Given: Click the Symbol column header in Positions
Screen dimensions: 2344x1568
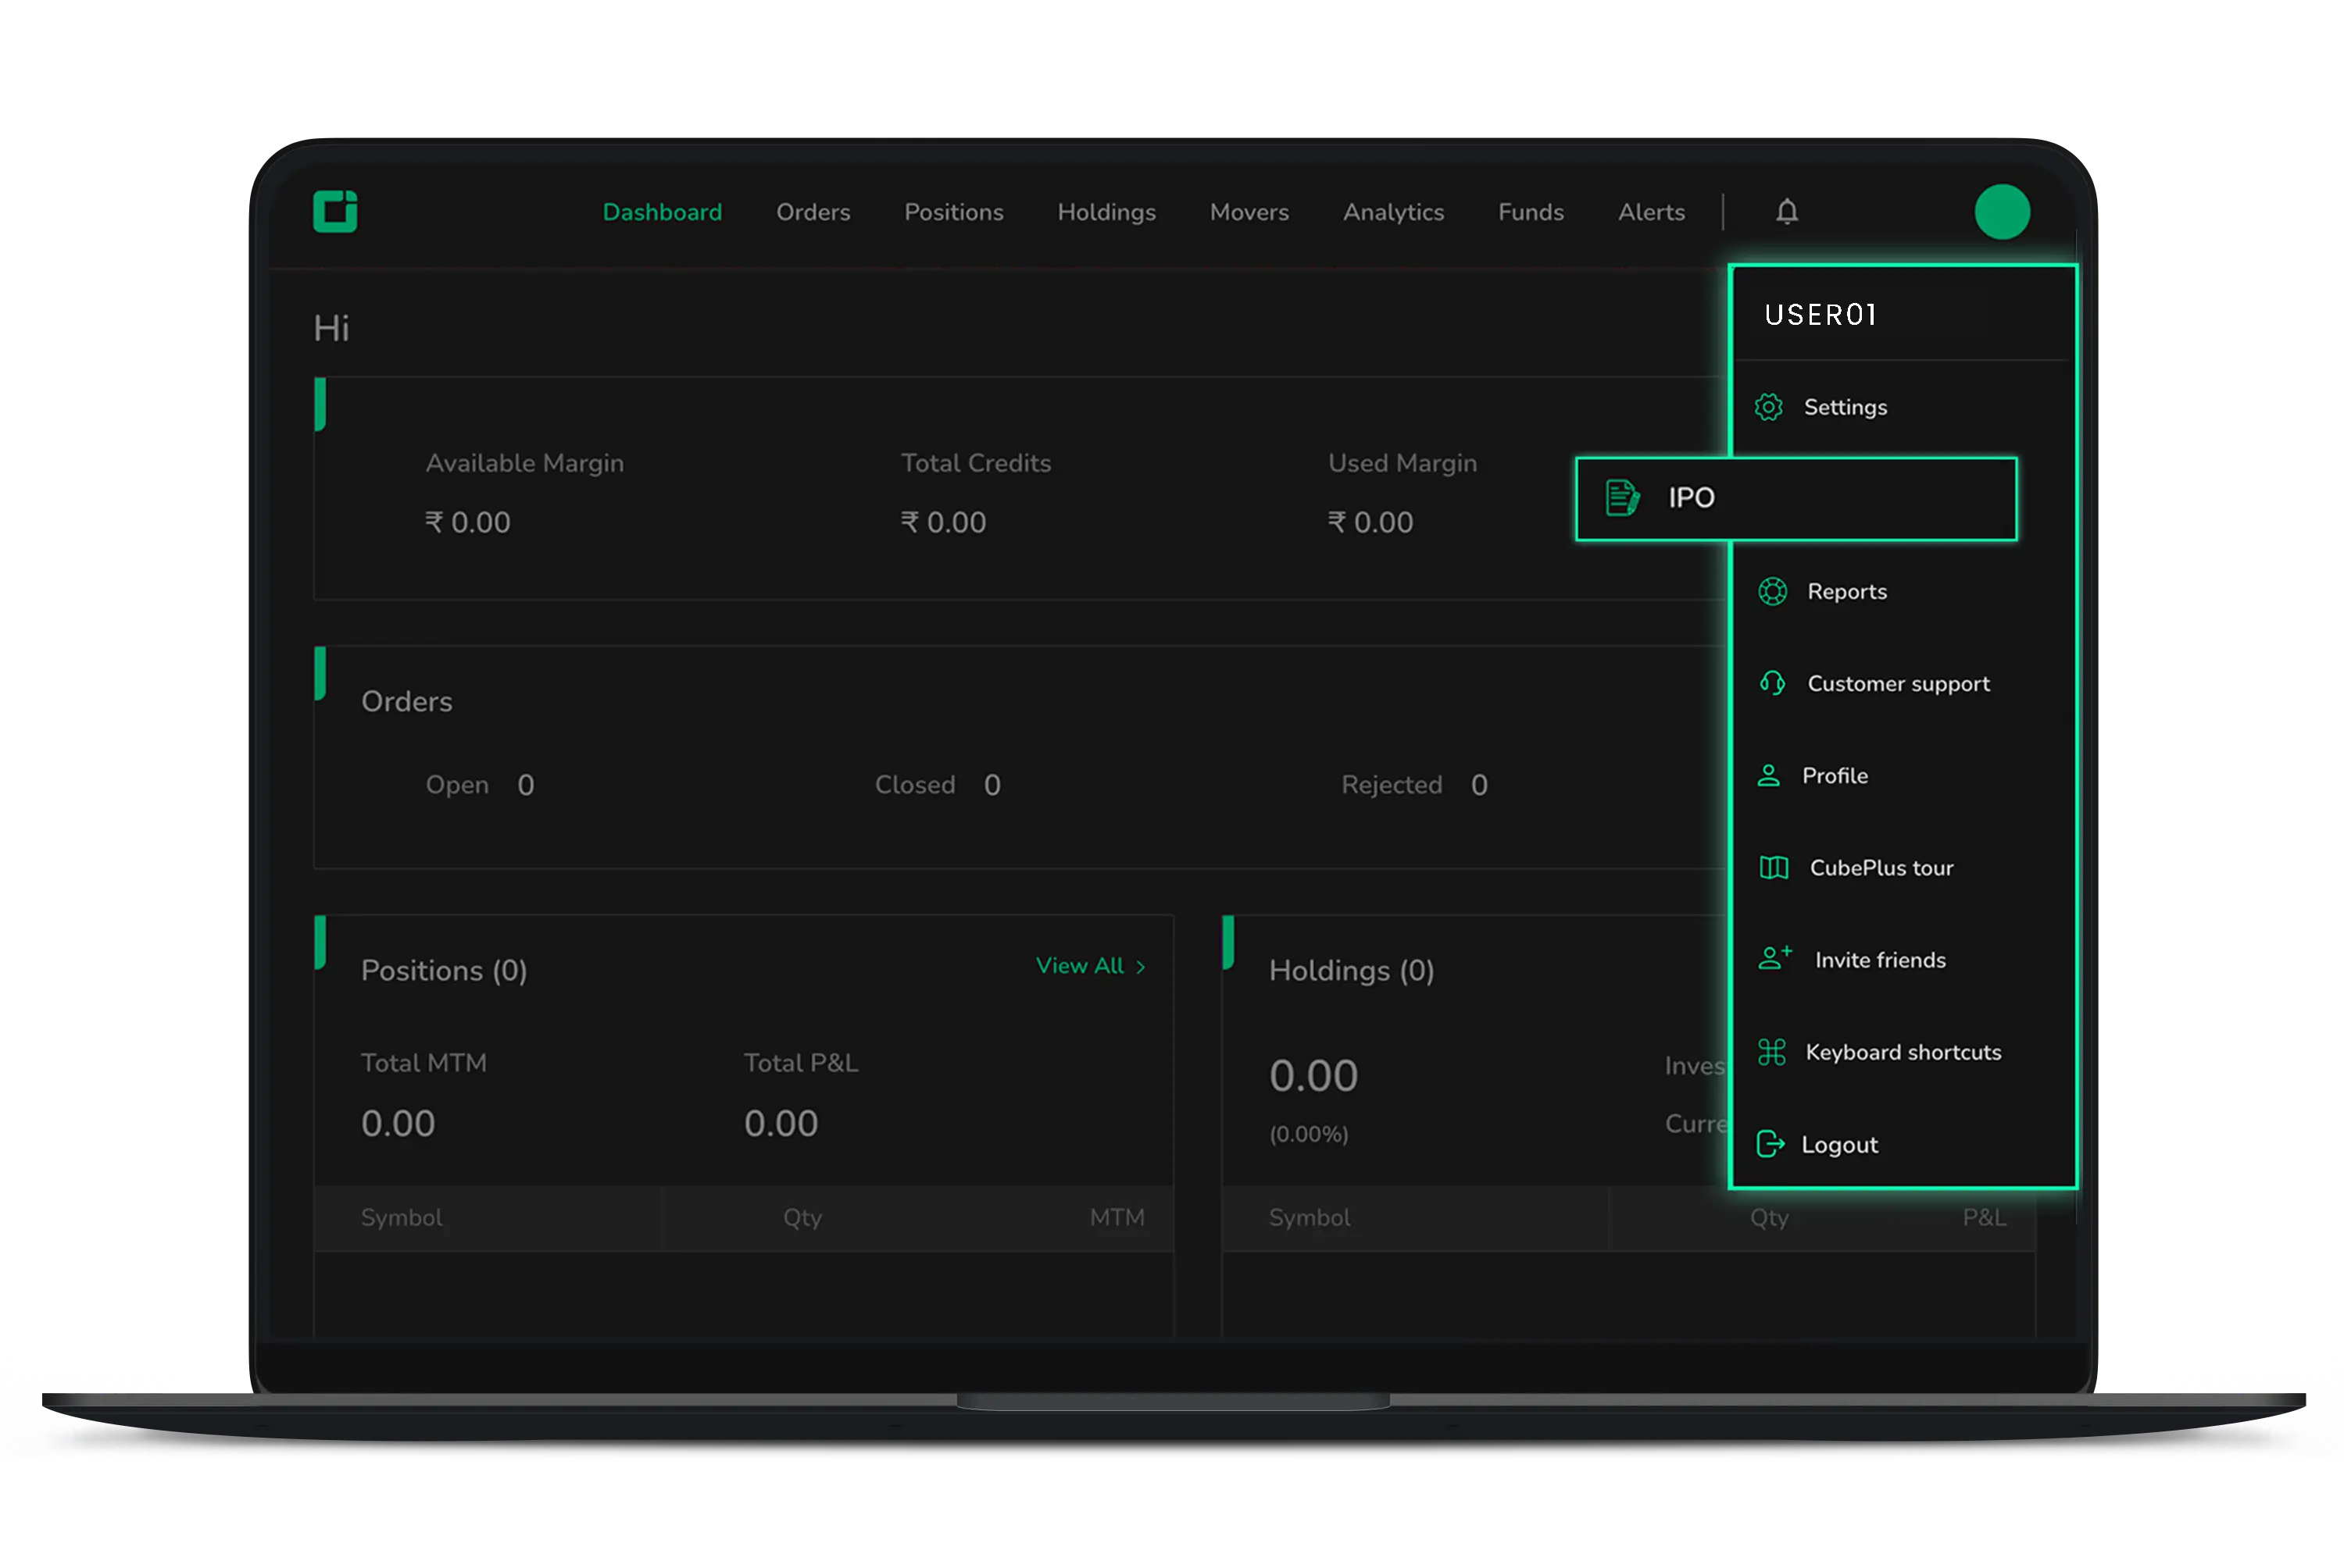Looking at the screenshot, I should point(401,1218).
